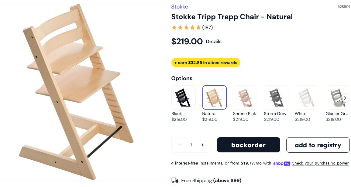Click the add to registry button
This screenshot has height=187, width=351.
(318, 145)
